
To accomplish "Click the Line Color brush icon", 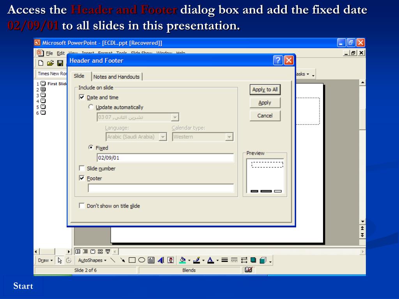I will click(196, 260).
